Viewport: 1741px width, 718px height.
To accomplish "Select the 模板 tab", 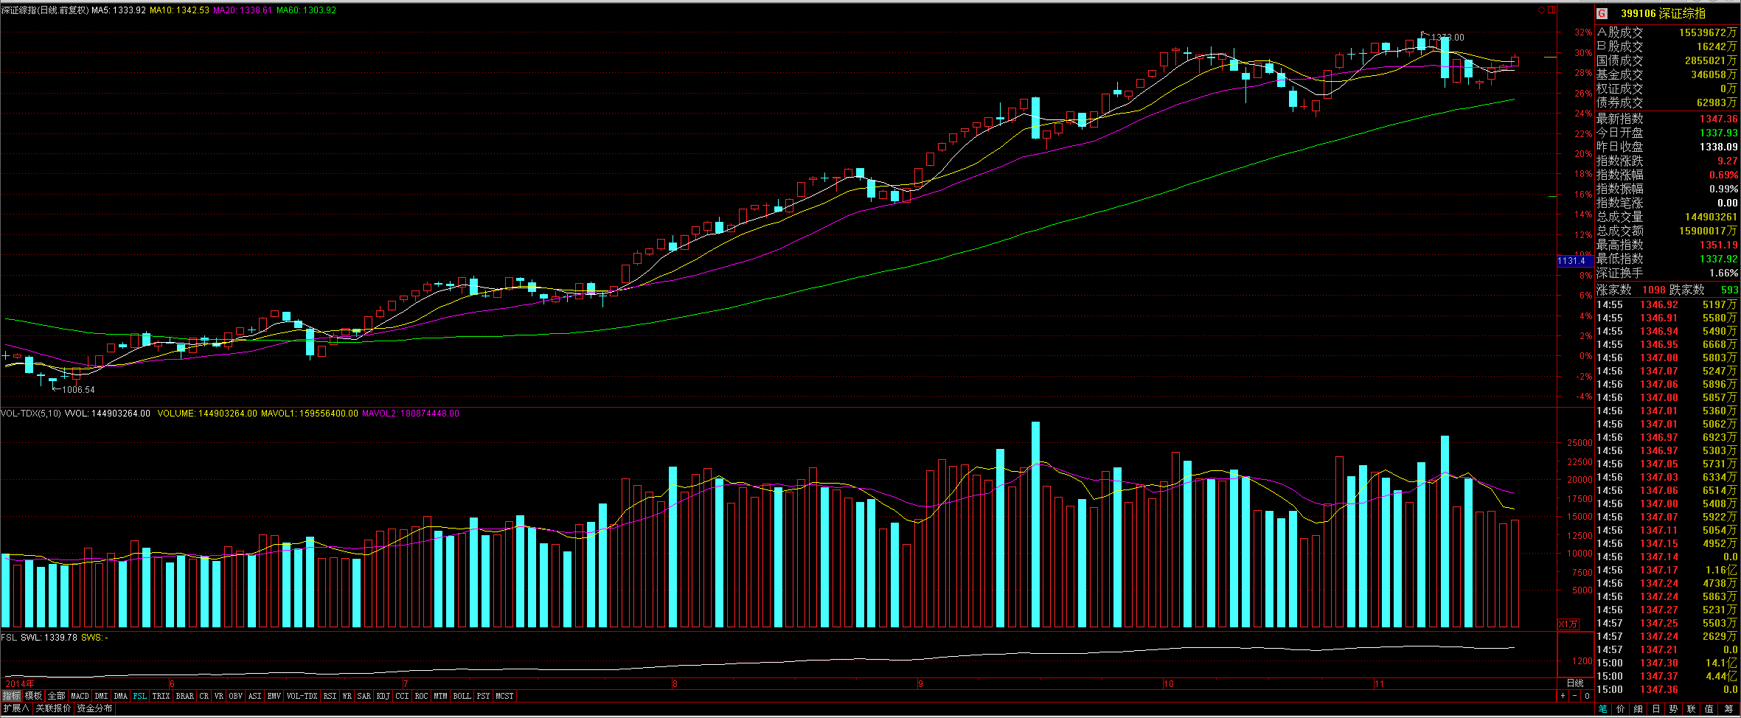I will click(x=34, y=696).
